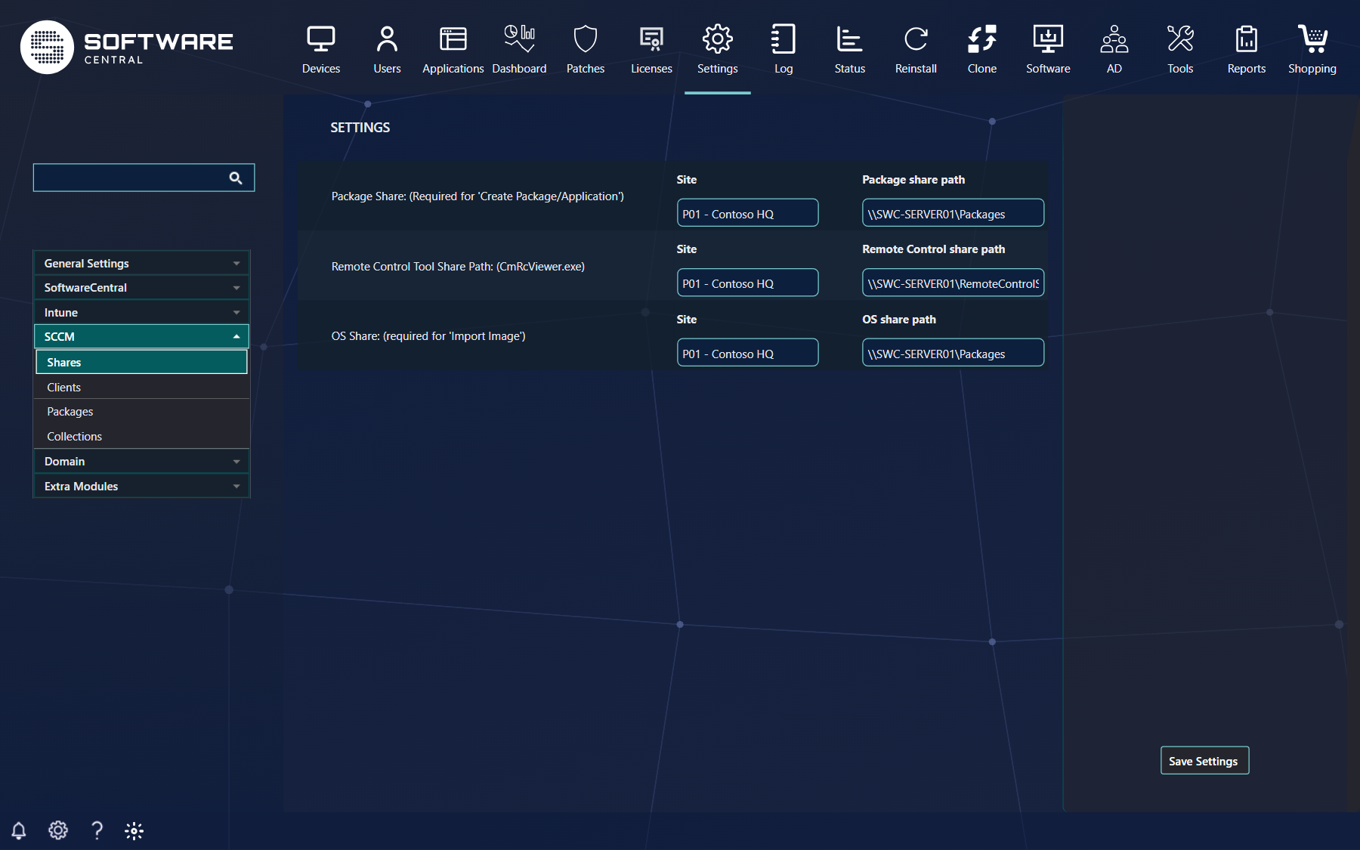The width and height of the screenshot is (1360, 850).
Task: Click the notifications bell icon
Action: (x=19, y=830)
